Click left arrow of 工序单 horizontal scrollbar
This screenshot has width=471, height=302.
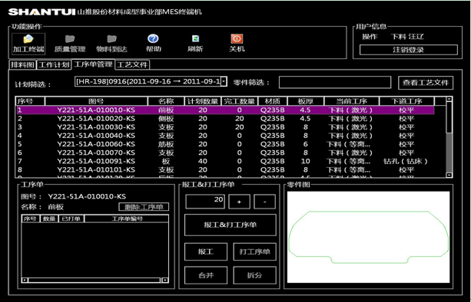click(x=25, y=280)
